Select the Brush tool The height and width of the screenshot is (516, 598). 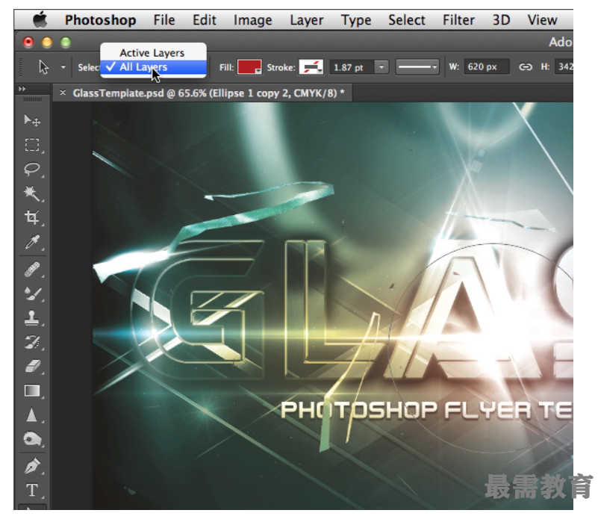32,293
